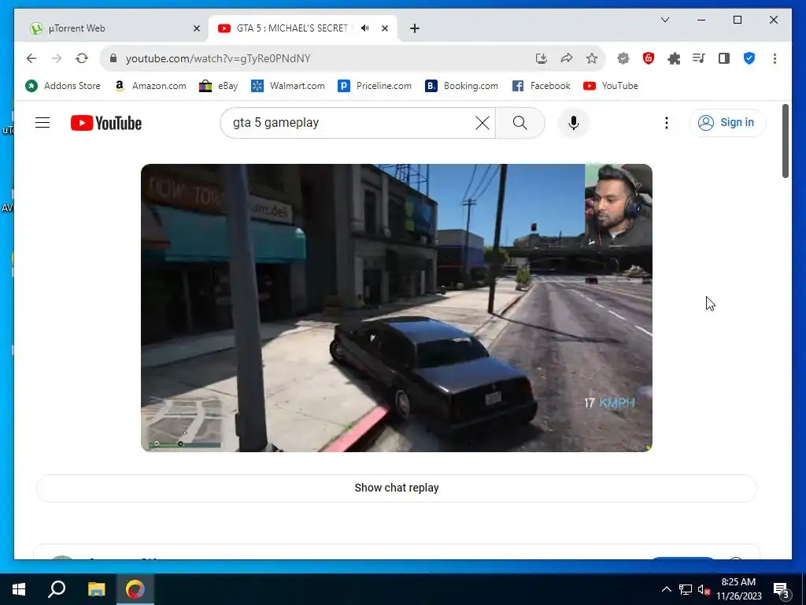Open the taskbar clock and date

[x=738, y=589]
